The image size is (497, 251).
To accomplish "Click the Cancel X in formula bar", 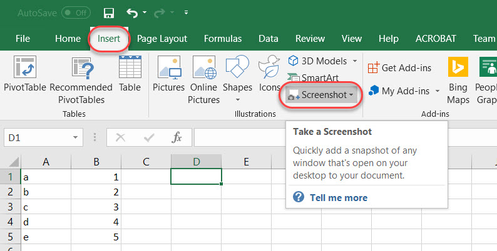I will click(120, 137).
